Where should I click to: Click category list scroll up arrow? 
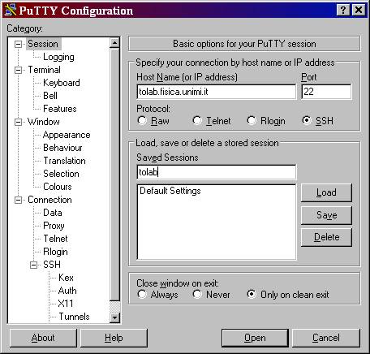(114, 43)
